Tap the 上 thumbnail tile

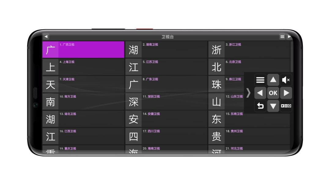point(50,67)
